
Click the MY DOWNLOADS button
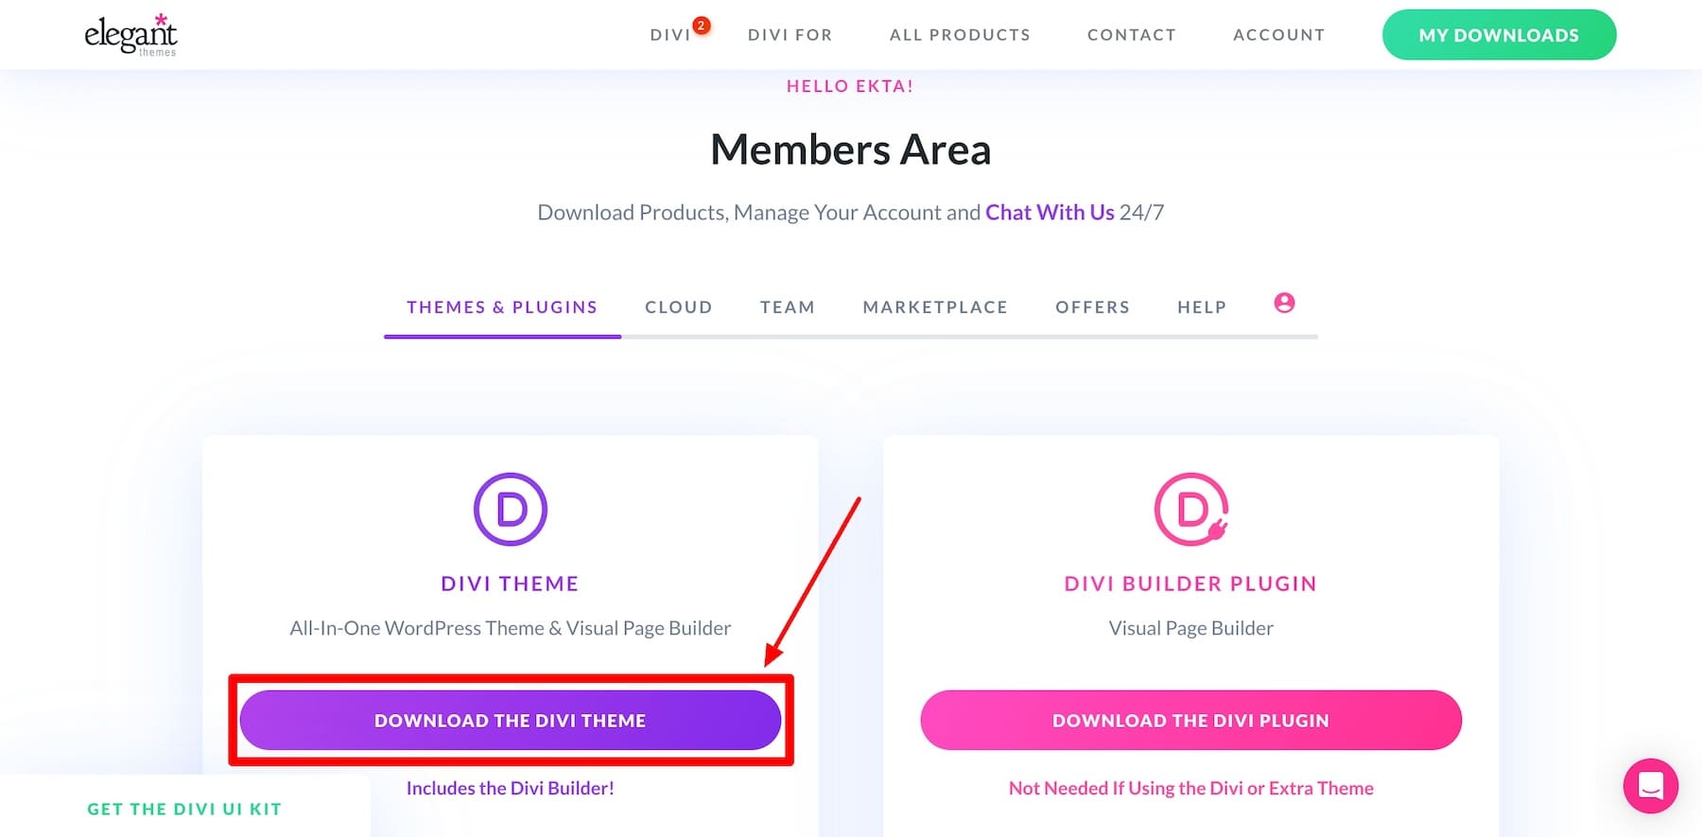point(1499,34)
